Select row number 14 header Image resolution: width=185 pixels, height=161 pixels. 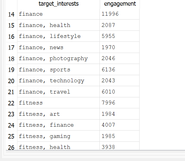(11, 14)
